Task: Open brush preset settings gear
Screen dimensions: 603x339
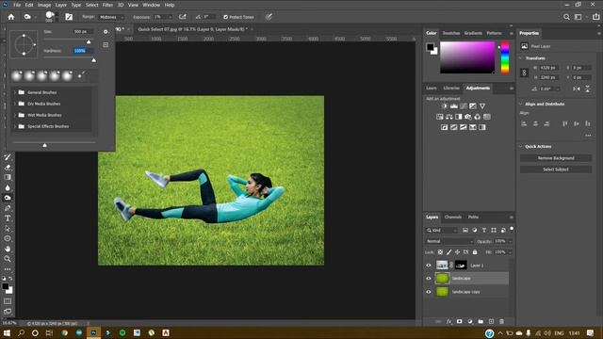Action: [106, 32]
